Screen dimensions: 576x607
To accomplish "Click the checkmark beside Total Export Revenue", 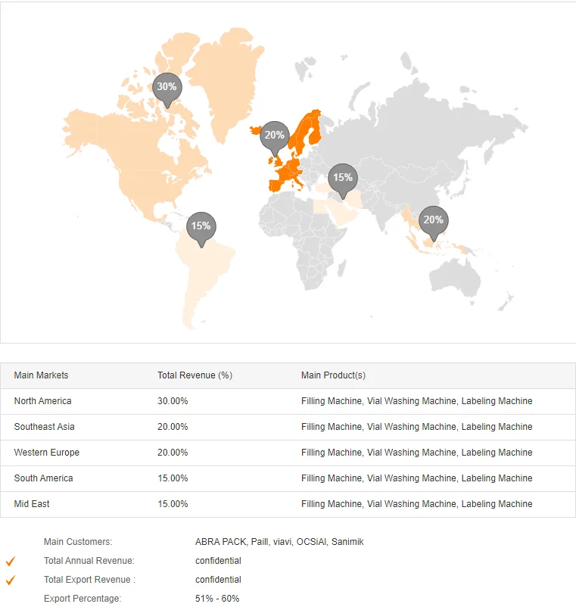I will [11, 581].
